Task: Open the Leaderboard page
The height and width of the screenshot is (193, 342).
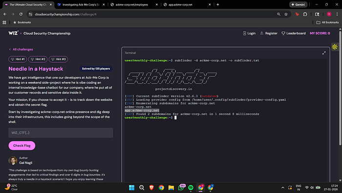Action: coord(294,33)
